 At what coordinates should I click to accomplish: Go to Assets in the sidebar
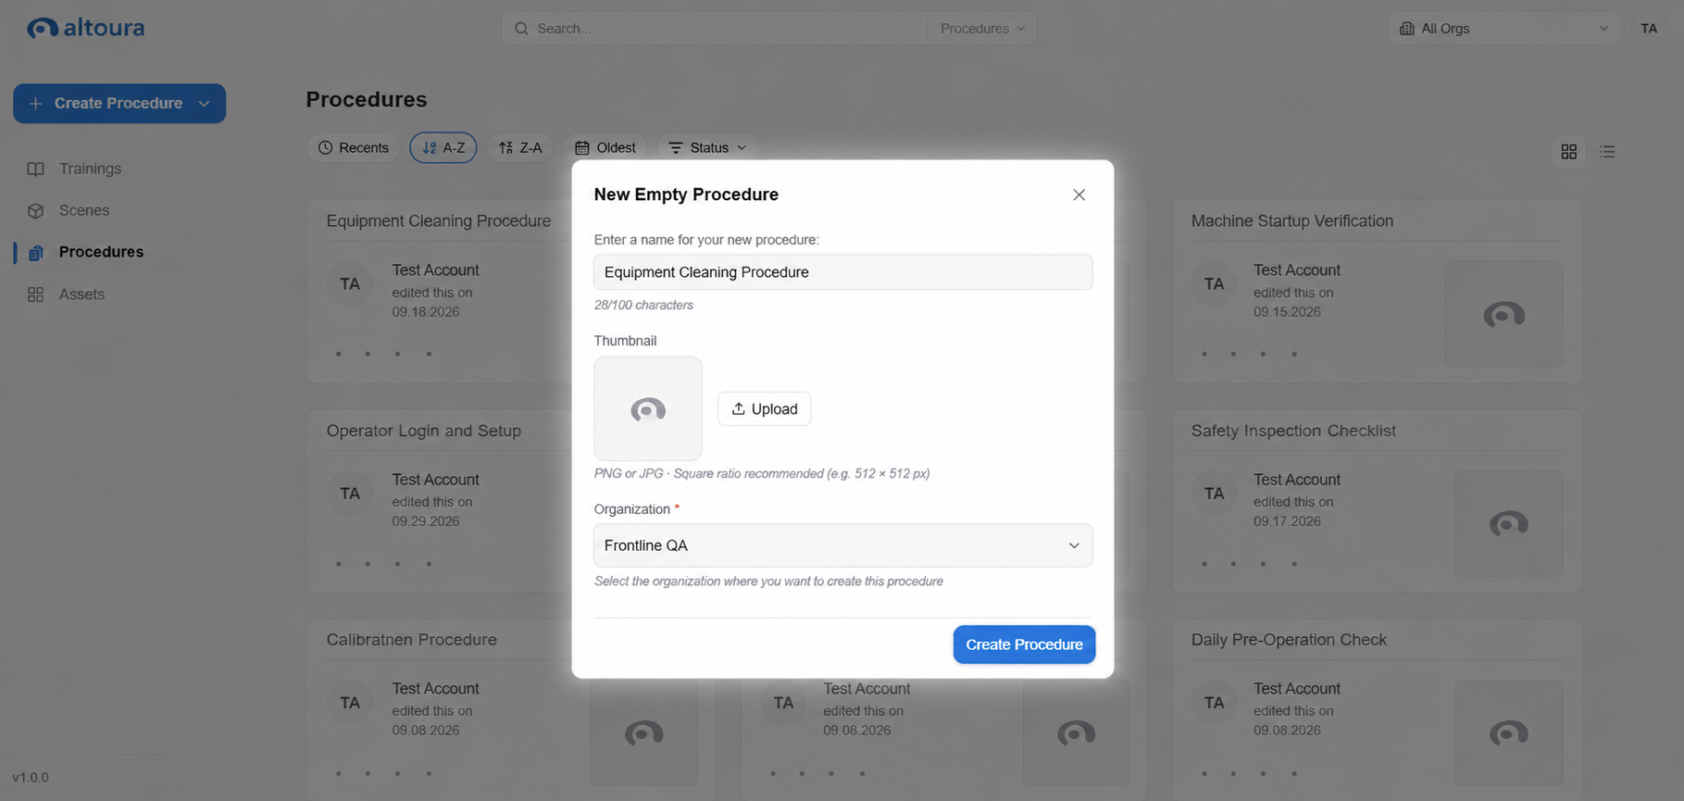(81, 294)
